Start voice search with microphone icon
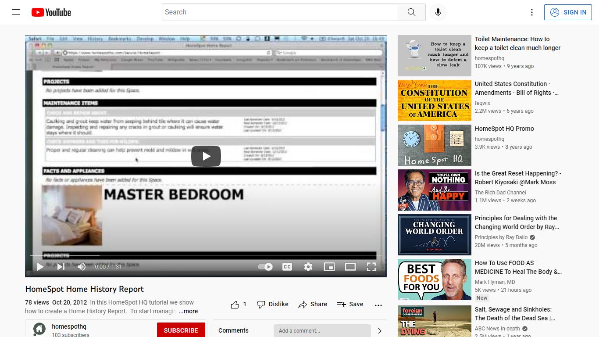The width and height of the screenshot is (599, 337). click(438, 12)
